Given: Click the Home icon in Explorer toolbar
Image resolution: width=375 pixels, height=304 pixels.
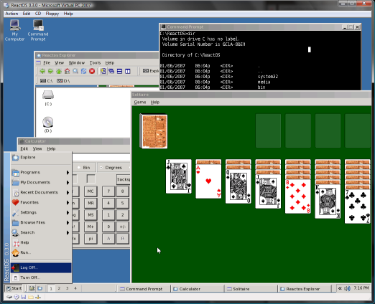Looking at the screenshot, I should tap(67, 71).
